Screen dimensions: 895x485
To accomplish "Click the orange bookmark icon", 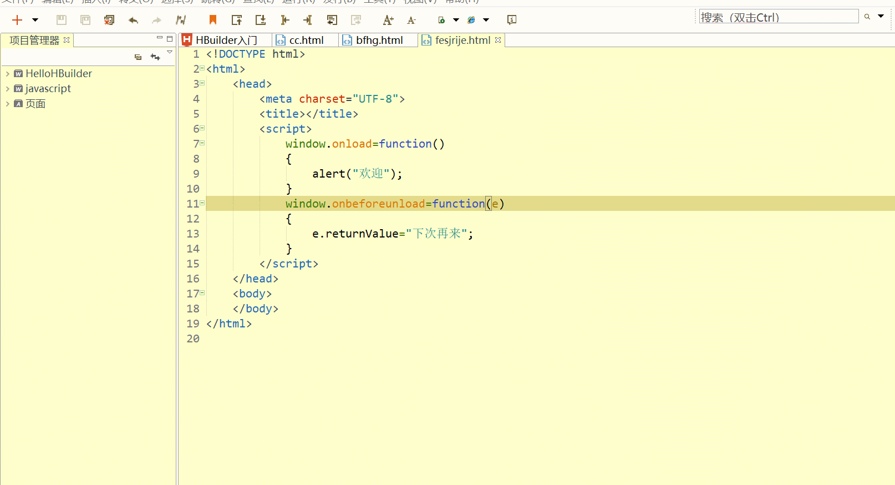I will [212, 20].
